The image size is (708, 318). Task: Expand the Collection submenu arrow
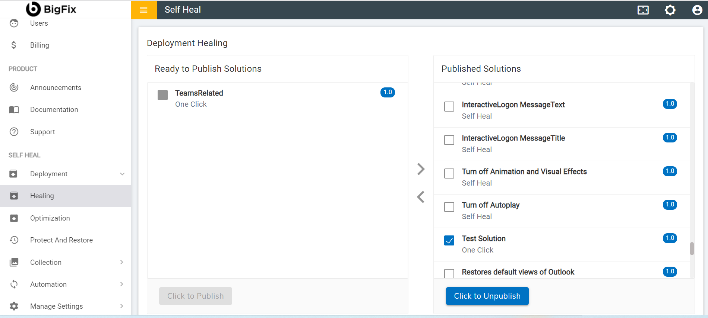(x=122, y=262)
